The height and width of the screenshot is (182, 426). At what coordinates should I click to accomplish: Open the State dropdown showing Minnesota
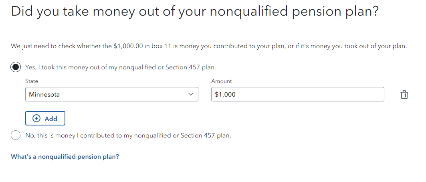pos(112,94)
